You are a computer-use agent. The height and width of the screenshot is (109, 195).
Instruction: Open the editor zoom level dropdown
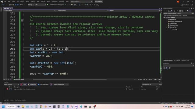pyautogui.click(x=6, y=79)
